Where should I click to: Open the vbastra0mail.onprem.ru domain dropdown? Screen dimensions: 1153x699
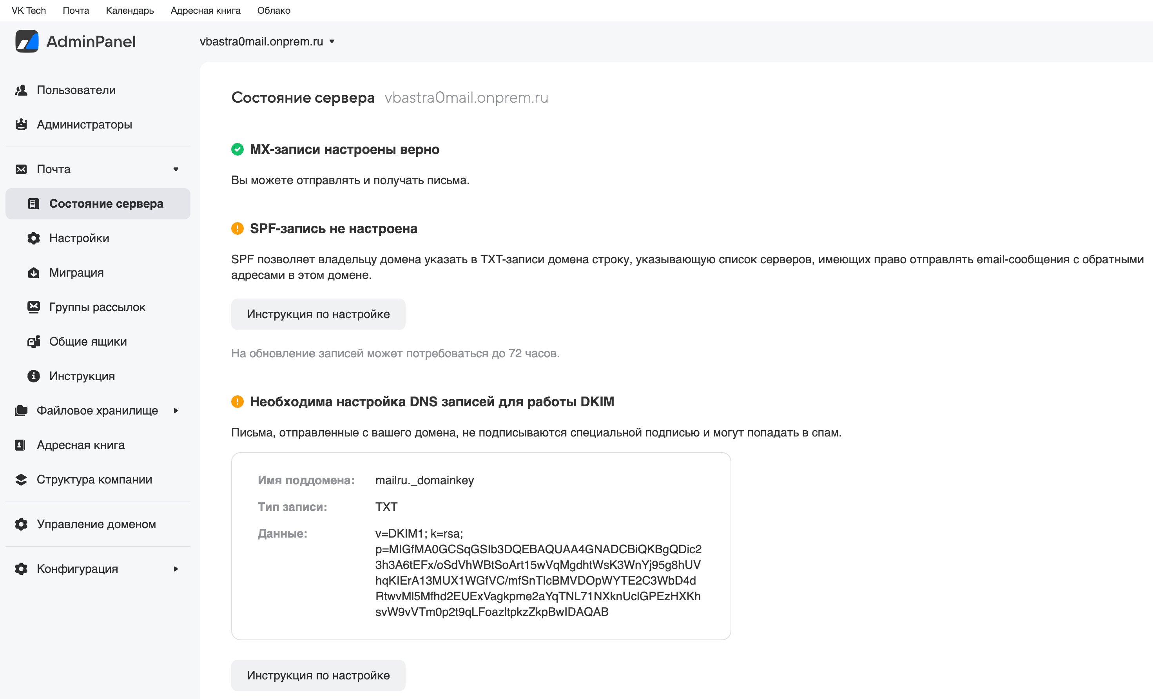(x=267, y=42)
